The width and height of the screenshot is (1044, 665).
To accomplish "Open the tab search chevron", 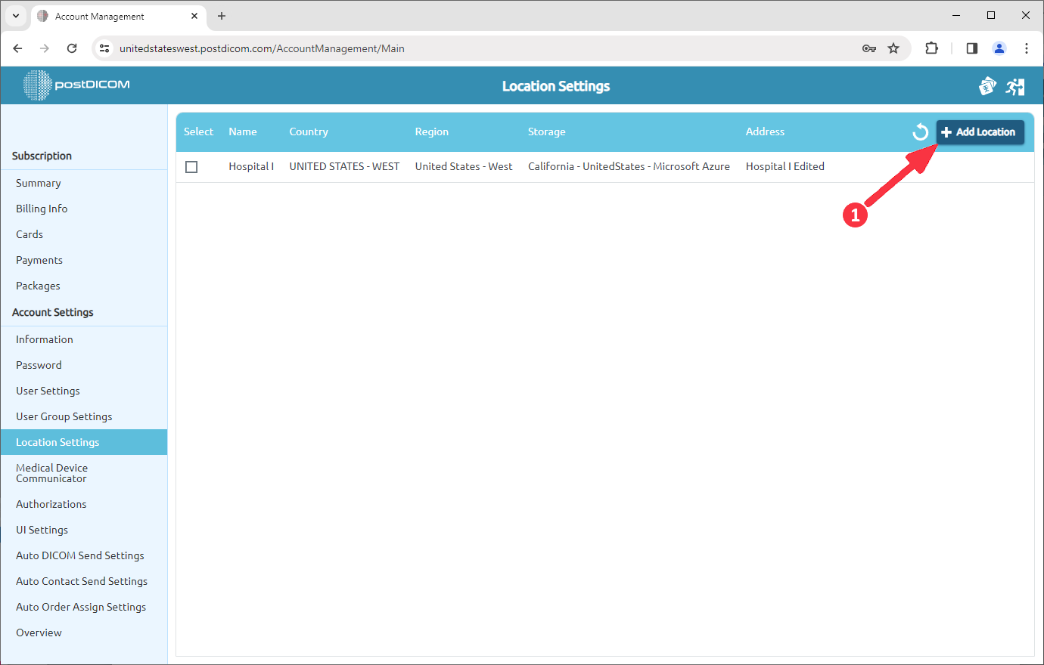I will (15, 15).
